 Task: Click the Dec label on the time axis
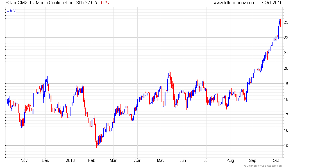point(45,160)
